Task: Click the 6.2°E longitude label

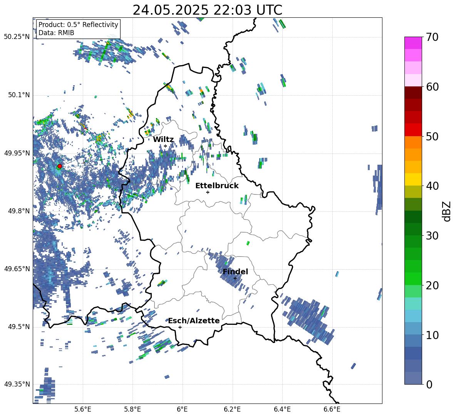Action: click(232, 409)
